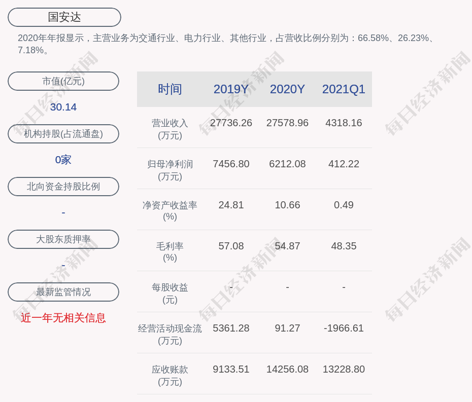Select the 2019Y column header

coord(231,89)
